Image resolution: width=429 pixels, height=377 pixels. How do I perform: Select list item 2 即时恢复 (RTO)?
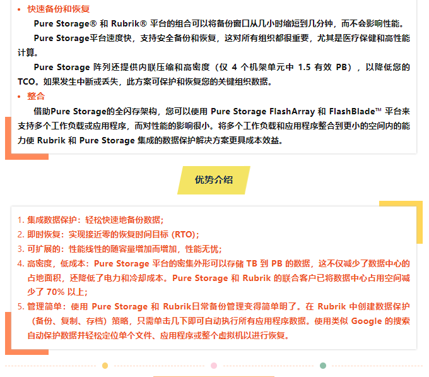click(x=109, y=234)
